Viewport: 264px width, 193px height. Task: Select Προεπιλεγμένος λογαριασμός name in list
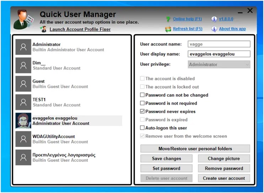point(64,155)
